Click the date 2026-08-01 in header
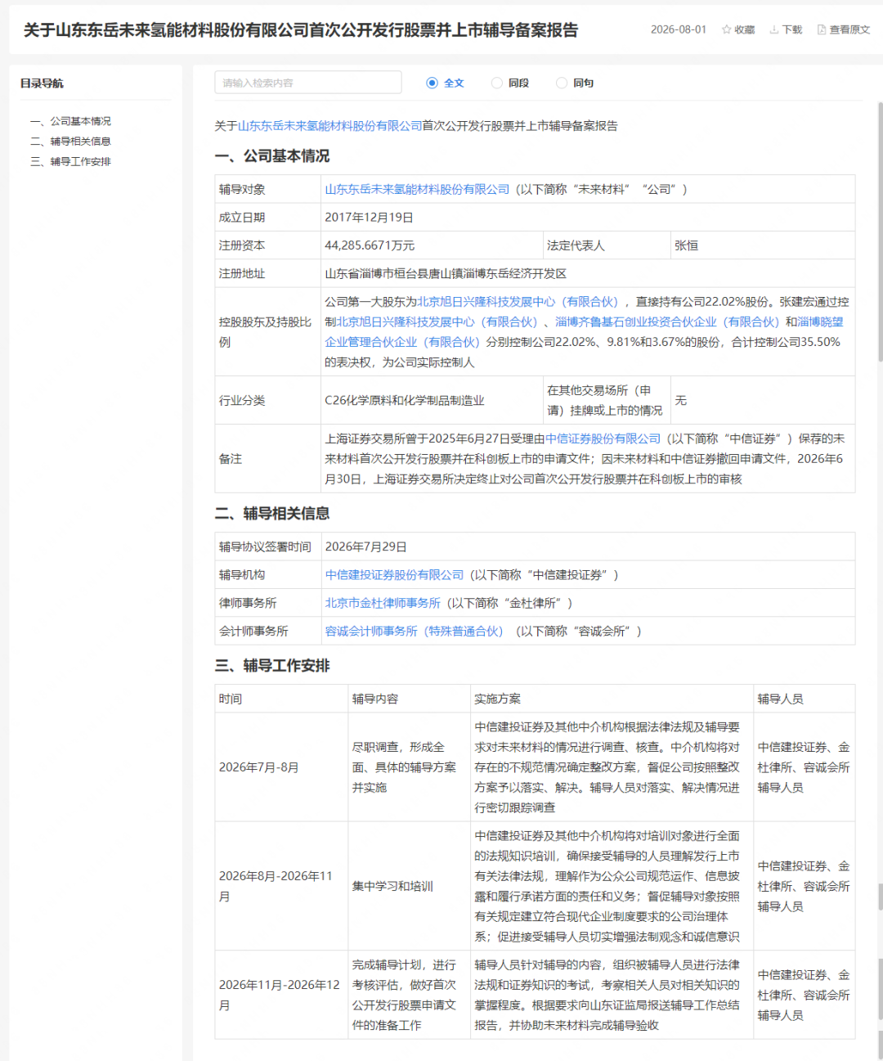 679,29
